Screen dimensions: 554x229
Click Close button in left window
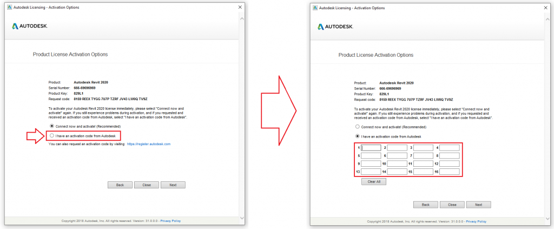147,185
